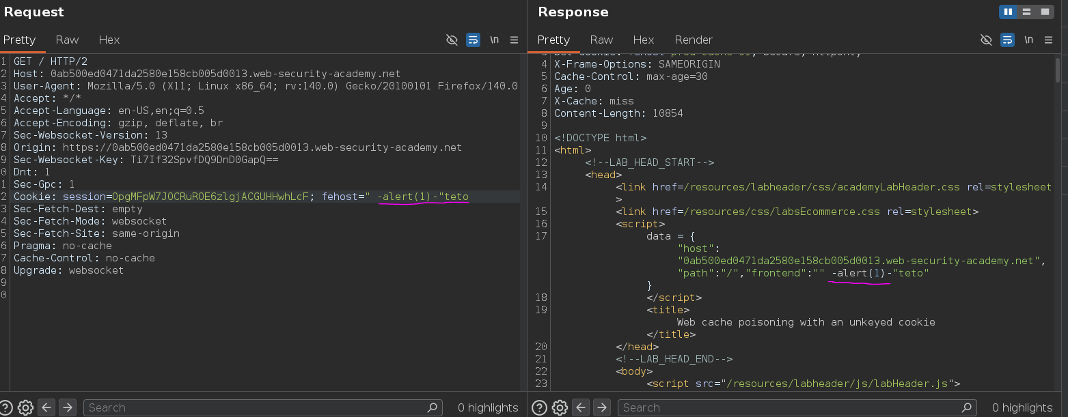This screenshot has height=417, width=1068.
Task: Select side-by-side split layout icon
Action: coord(1009,12)
